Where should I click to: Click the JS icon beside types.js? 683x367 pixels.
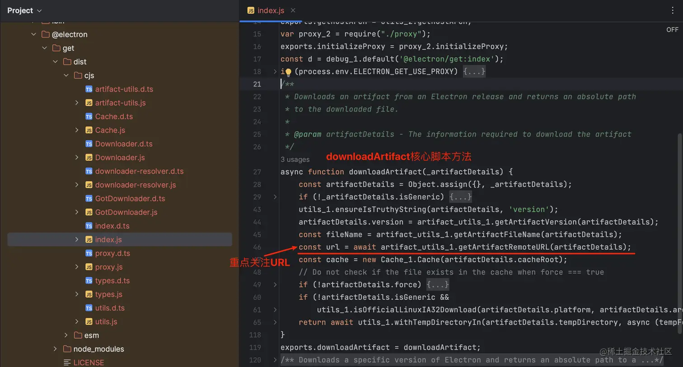click(x=89, y=294)
